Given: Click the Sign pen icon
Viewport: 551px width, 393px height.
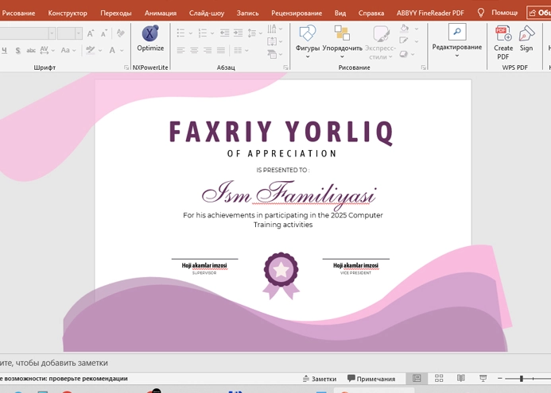Looking at the screenshot, I should point(526,39).
